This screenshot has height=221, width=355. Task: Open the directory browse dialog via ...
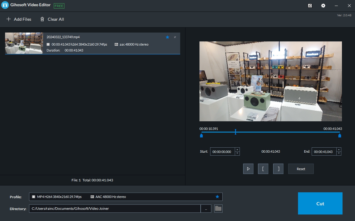[206, 209]
